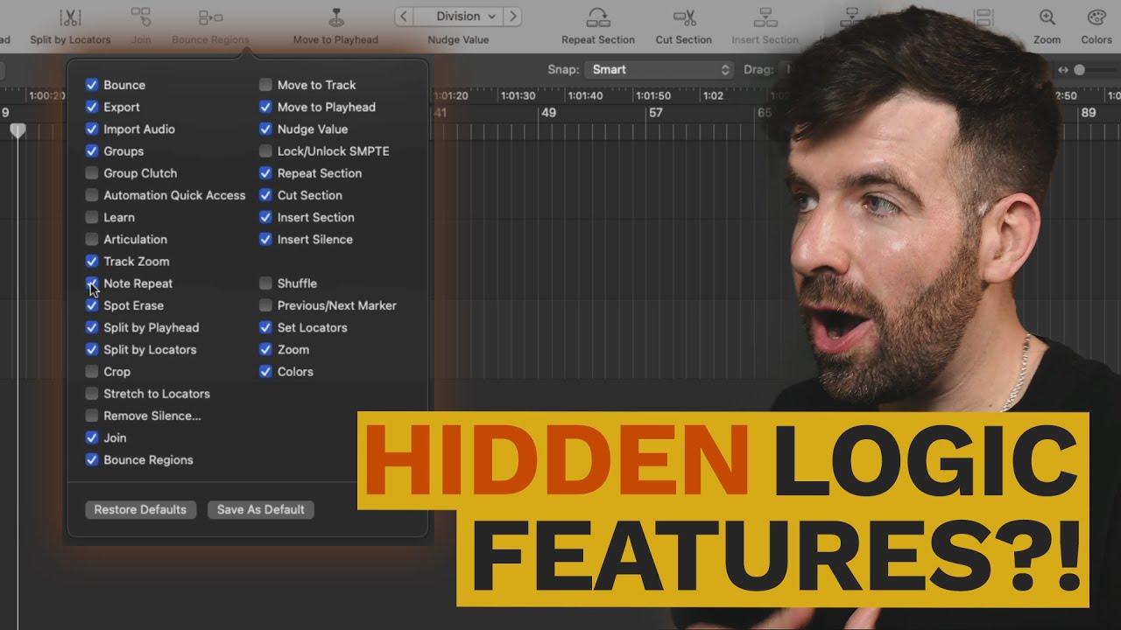Click the Move to Playhead toolbar icon

(335, 17)
